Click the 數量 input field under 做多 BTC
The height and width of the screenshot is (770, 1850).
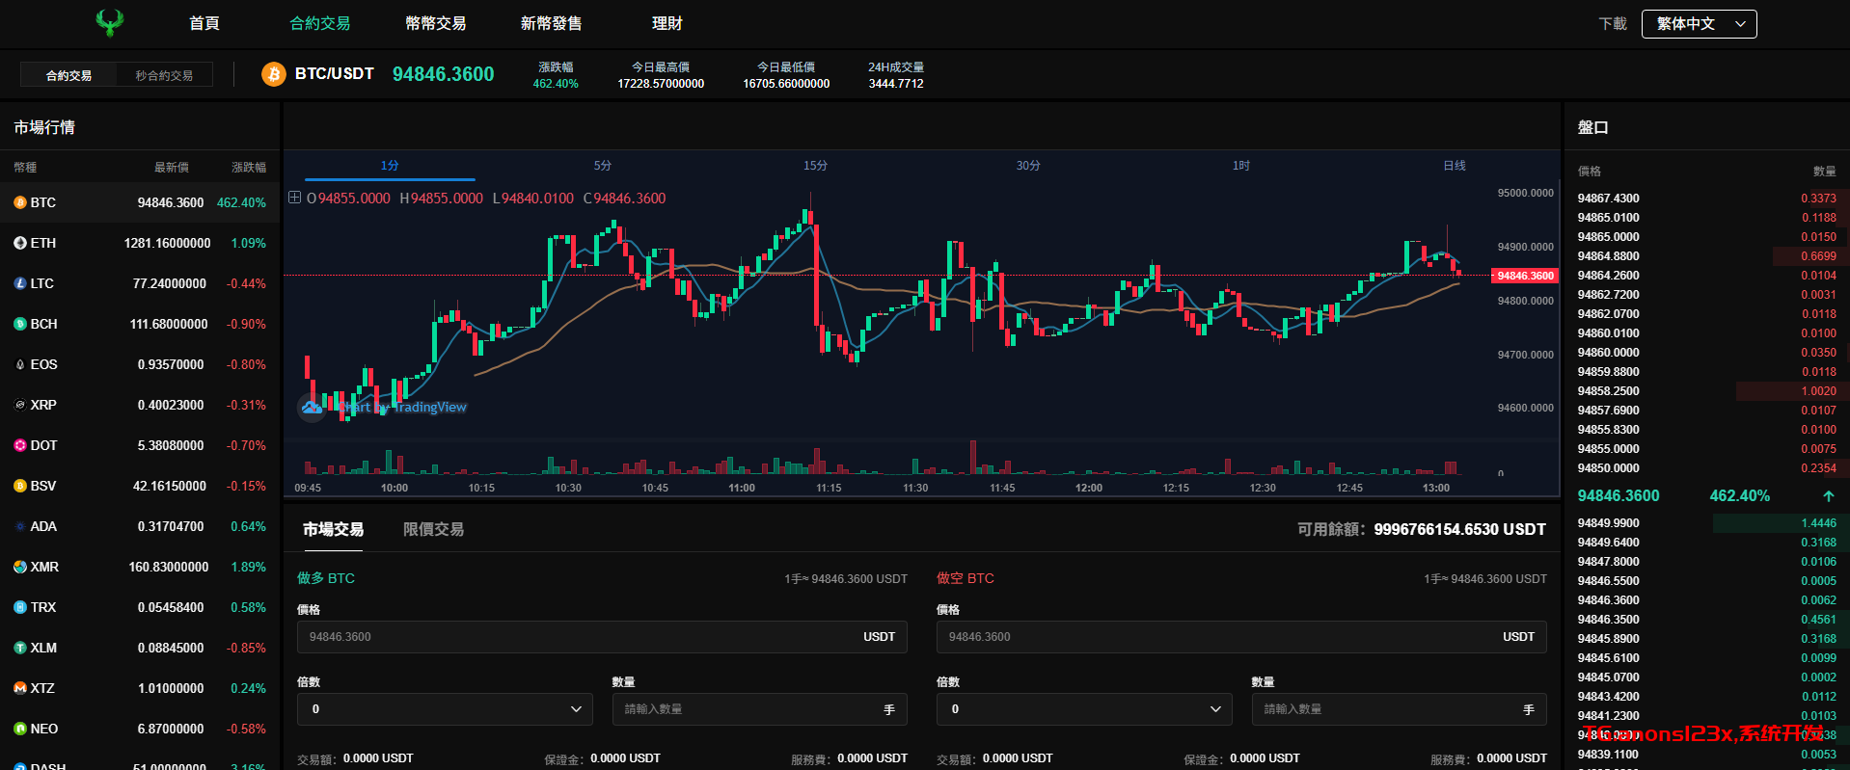pos(748,709)
